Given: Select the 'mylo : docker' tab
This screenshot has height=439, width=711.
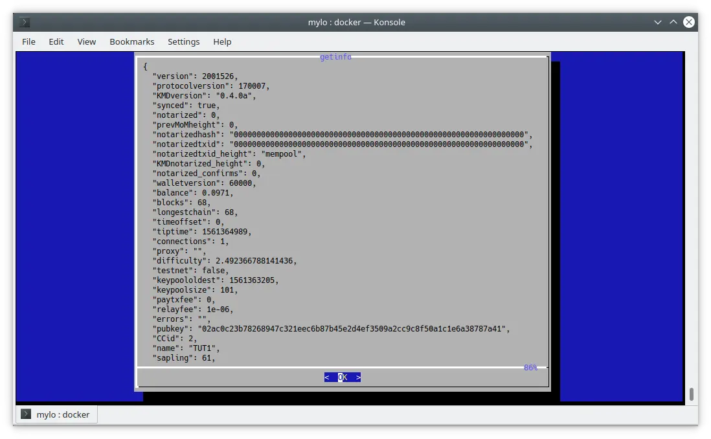Looking at the screenshot, I should [57, 414].
